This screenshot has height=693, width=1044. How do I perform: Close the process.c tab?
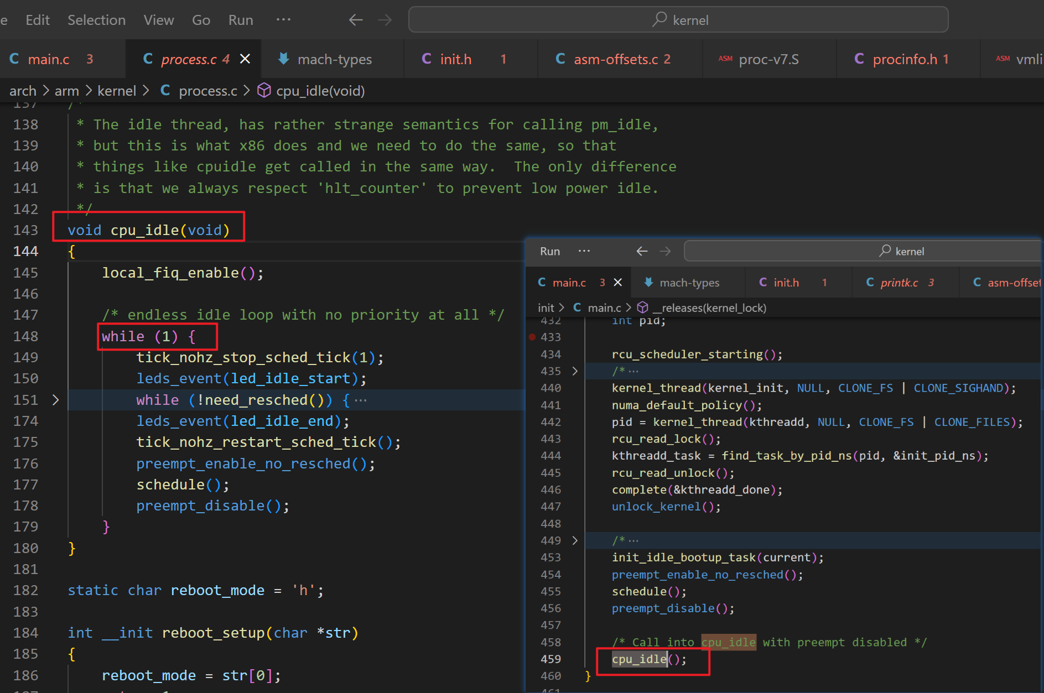(245, 59)
